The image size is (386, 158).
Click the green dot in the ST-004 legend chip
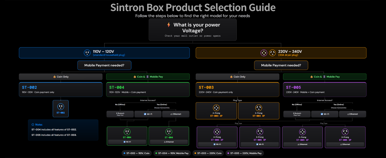(156, 153)
